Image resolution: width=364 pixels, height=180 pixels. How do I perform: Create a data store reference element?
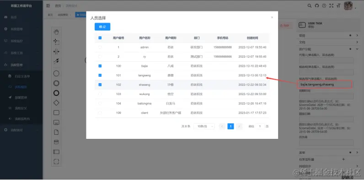pyautogui.click(x=56, y=142)
